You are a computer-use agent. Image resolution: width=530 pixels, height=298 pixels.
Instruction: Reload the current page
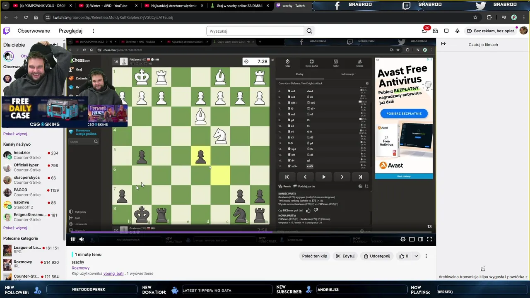coord(26,17)
